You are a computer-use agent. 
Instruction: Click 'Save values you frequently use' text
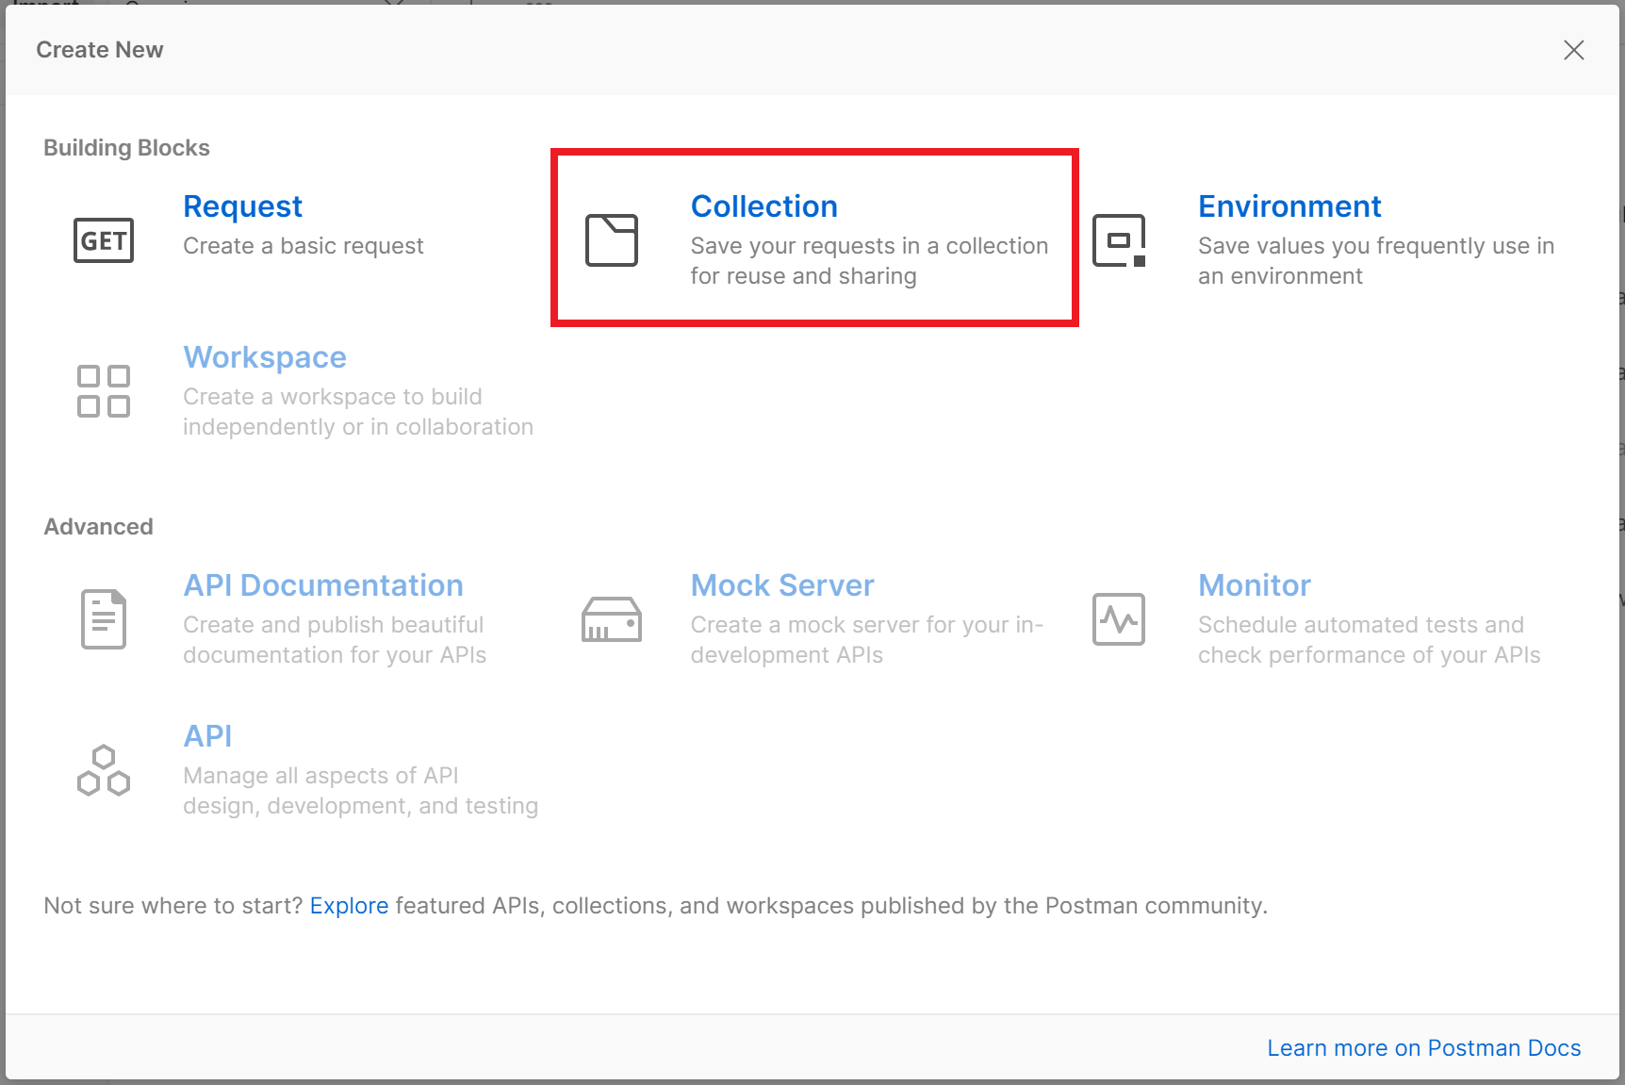[1376, 261]
